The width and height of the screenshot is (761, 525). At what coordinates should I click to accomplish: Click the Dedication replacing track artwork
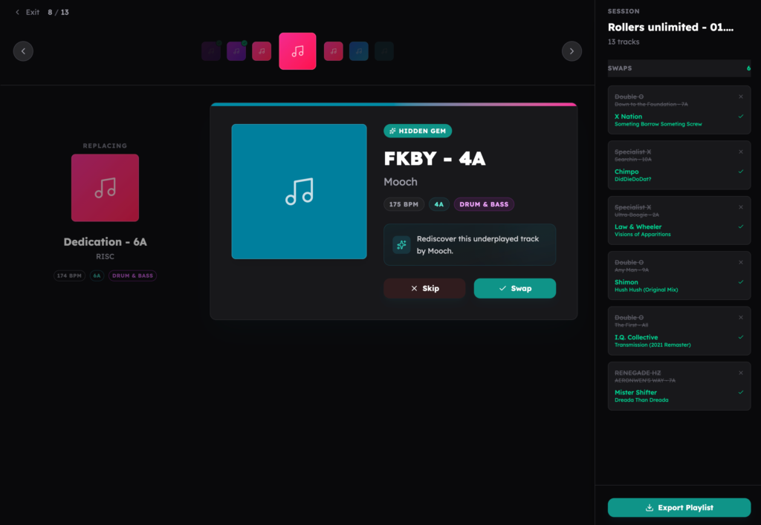click(105, 188)
